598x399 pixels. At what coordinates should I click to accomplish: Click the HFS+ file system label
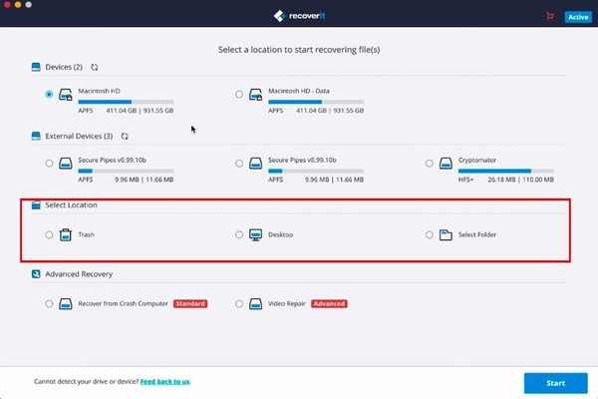pos(465,180)
